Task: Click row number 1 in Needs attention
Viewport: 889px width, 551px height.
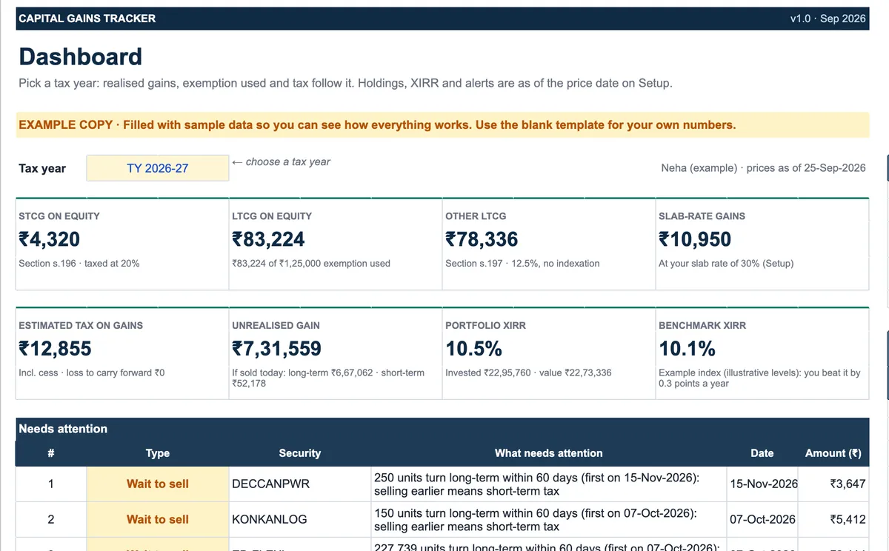Action: 51,484
